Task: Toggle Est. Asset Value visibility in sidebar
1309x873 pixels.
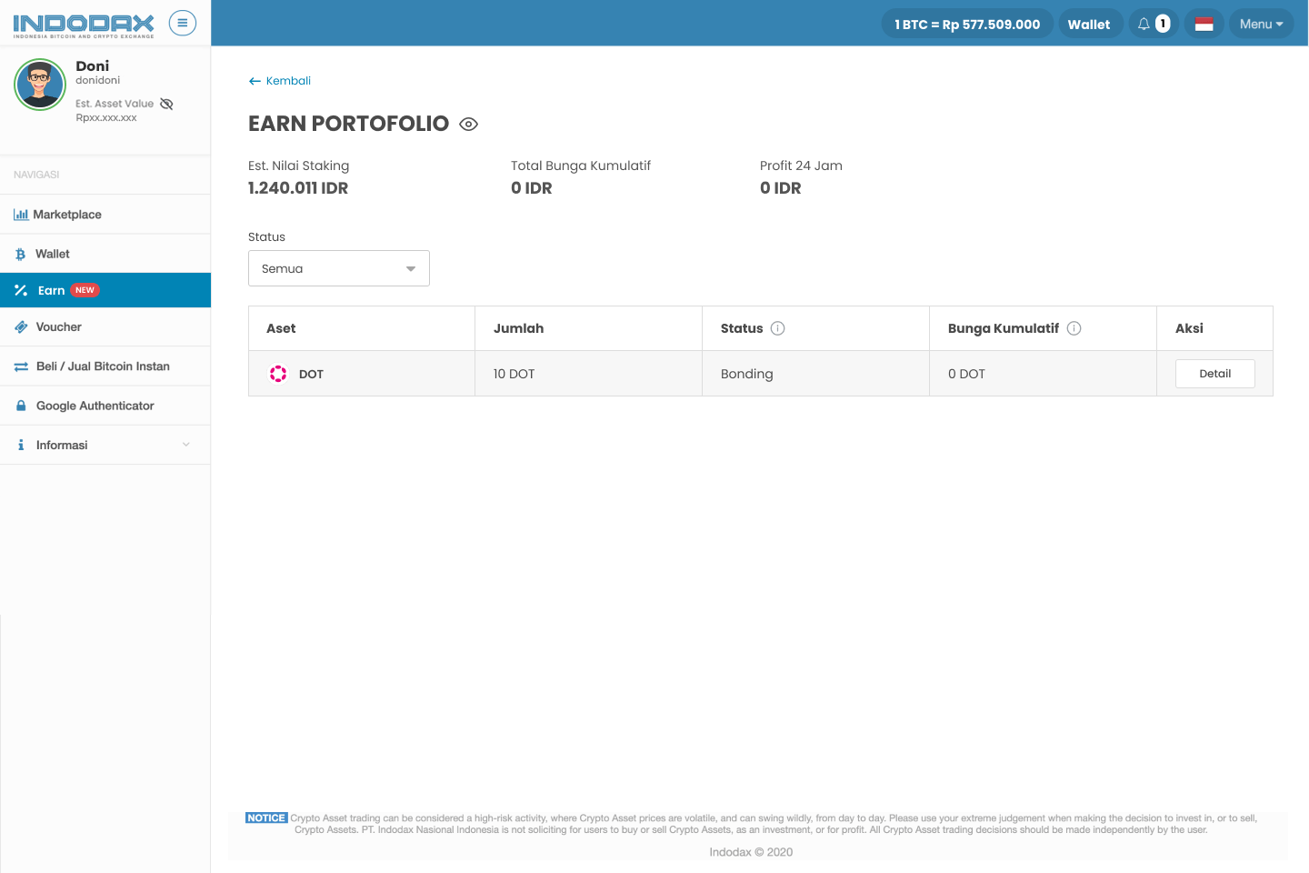Action: (166, 104)
